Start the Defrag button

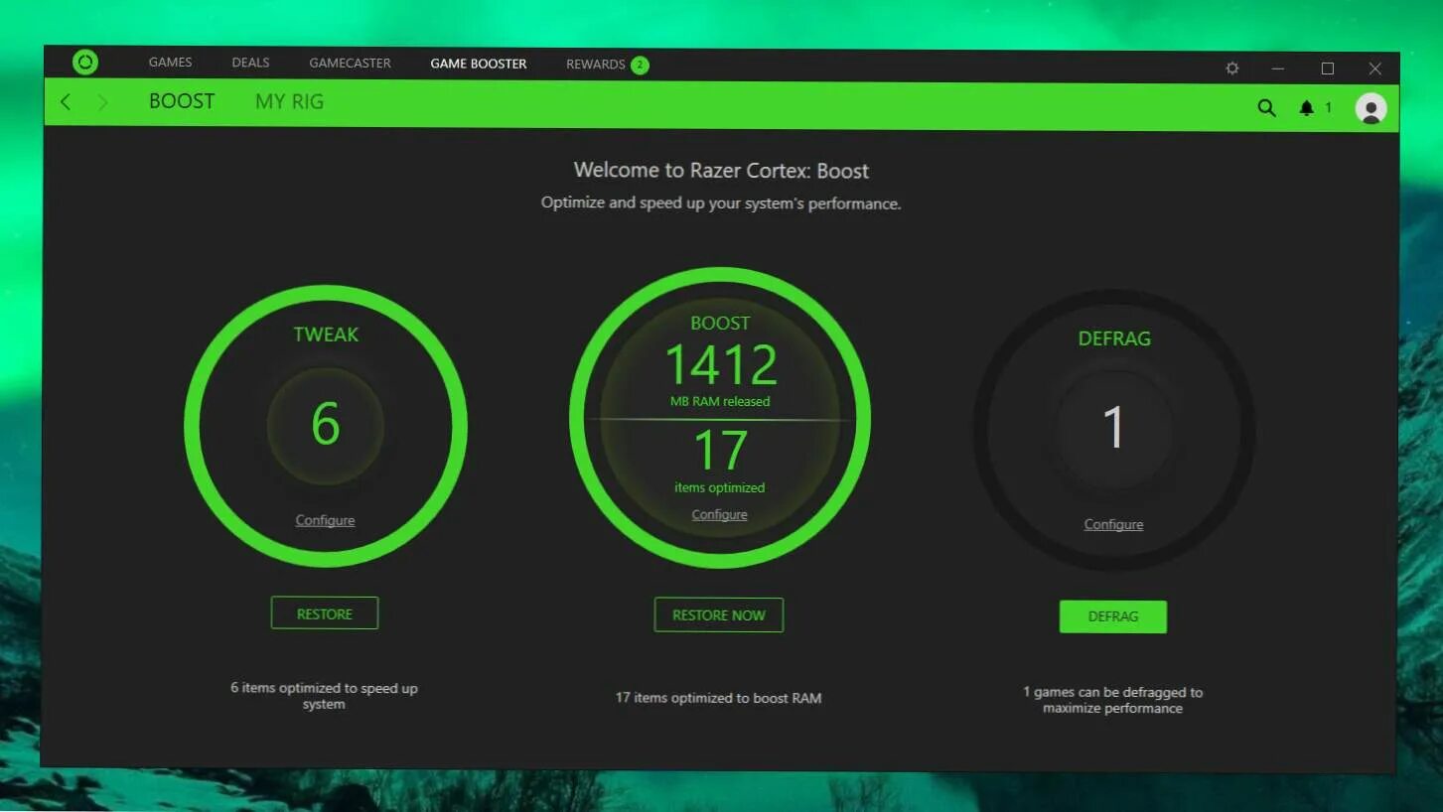[x=1113, y=616]
